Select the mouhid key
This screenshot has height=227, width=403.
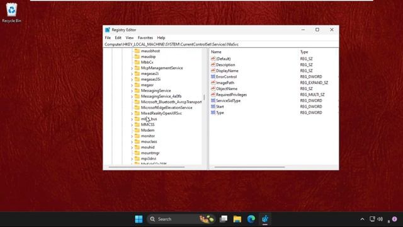148,147
